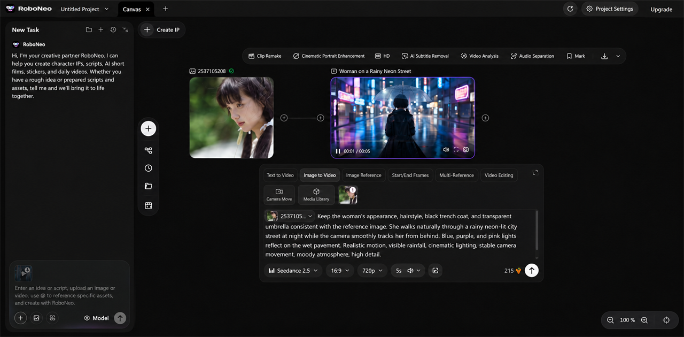
Task: Close the Canvas tab
Action: (x=148, y=9)
